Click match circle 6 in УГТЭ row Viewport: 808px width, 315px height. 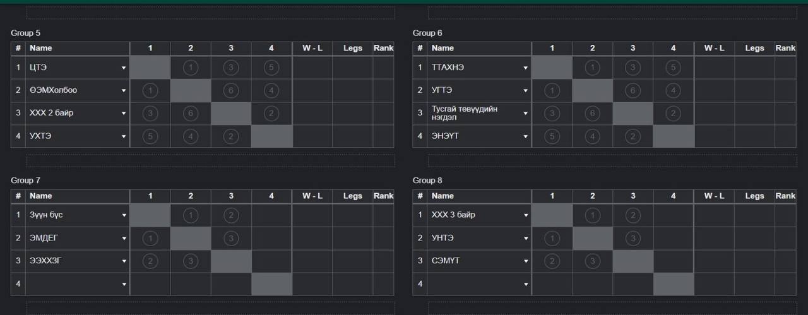click(633, 90)
